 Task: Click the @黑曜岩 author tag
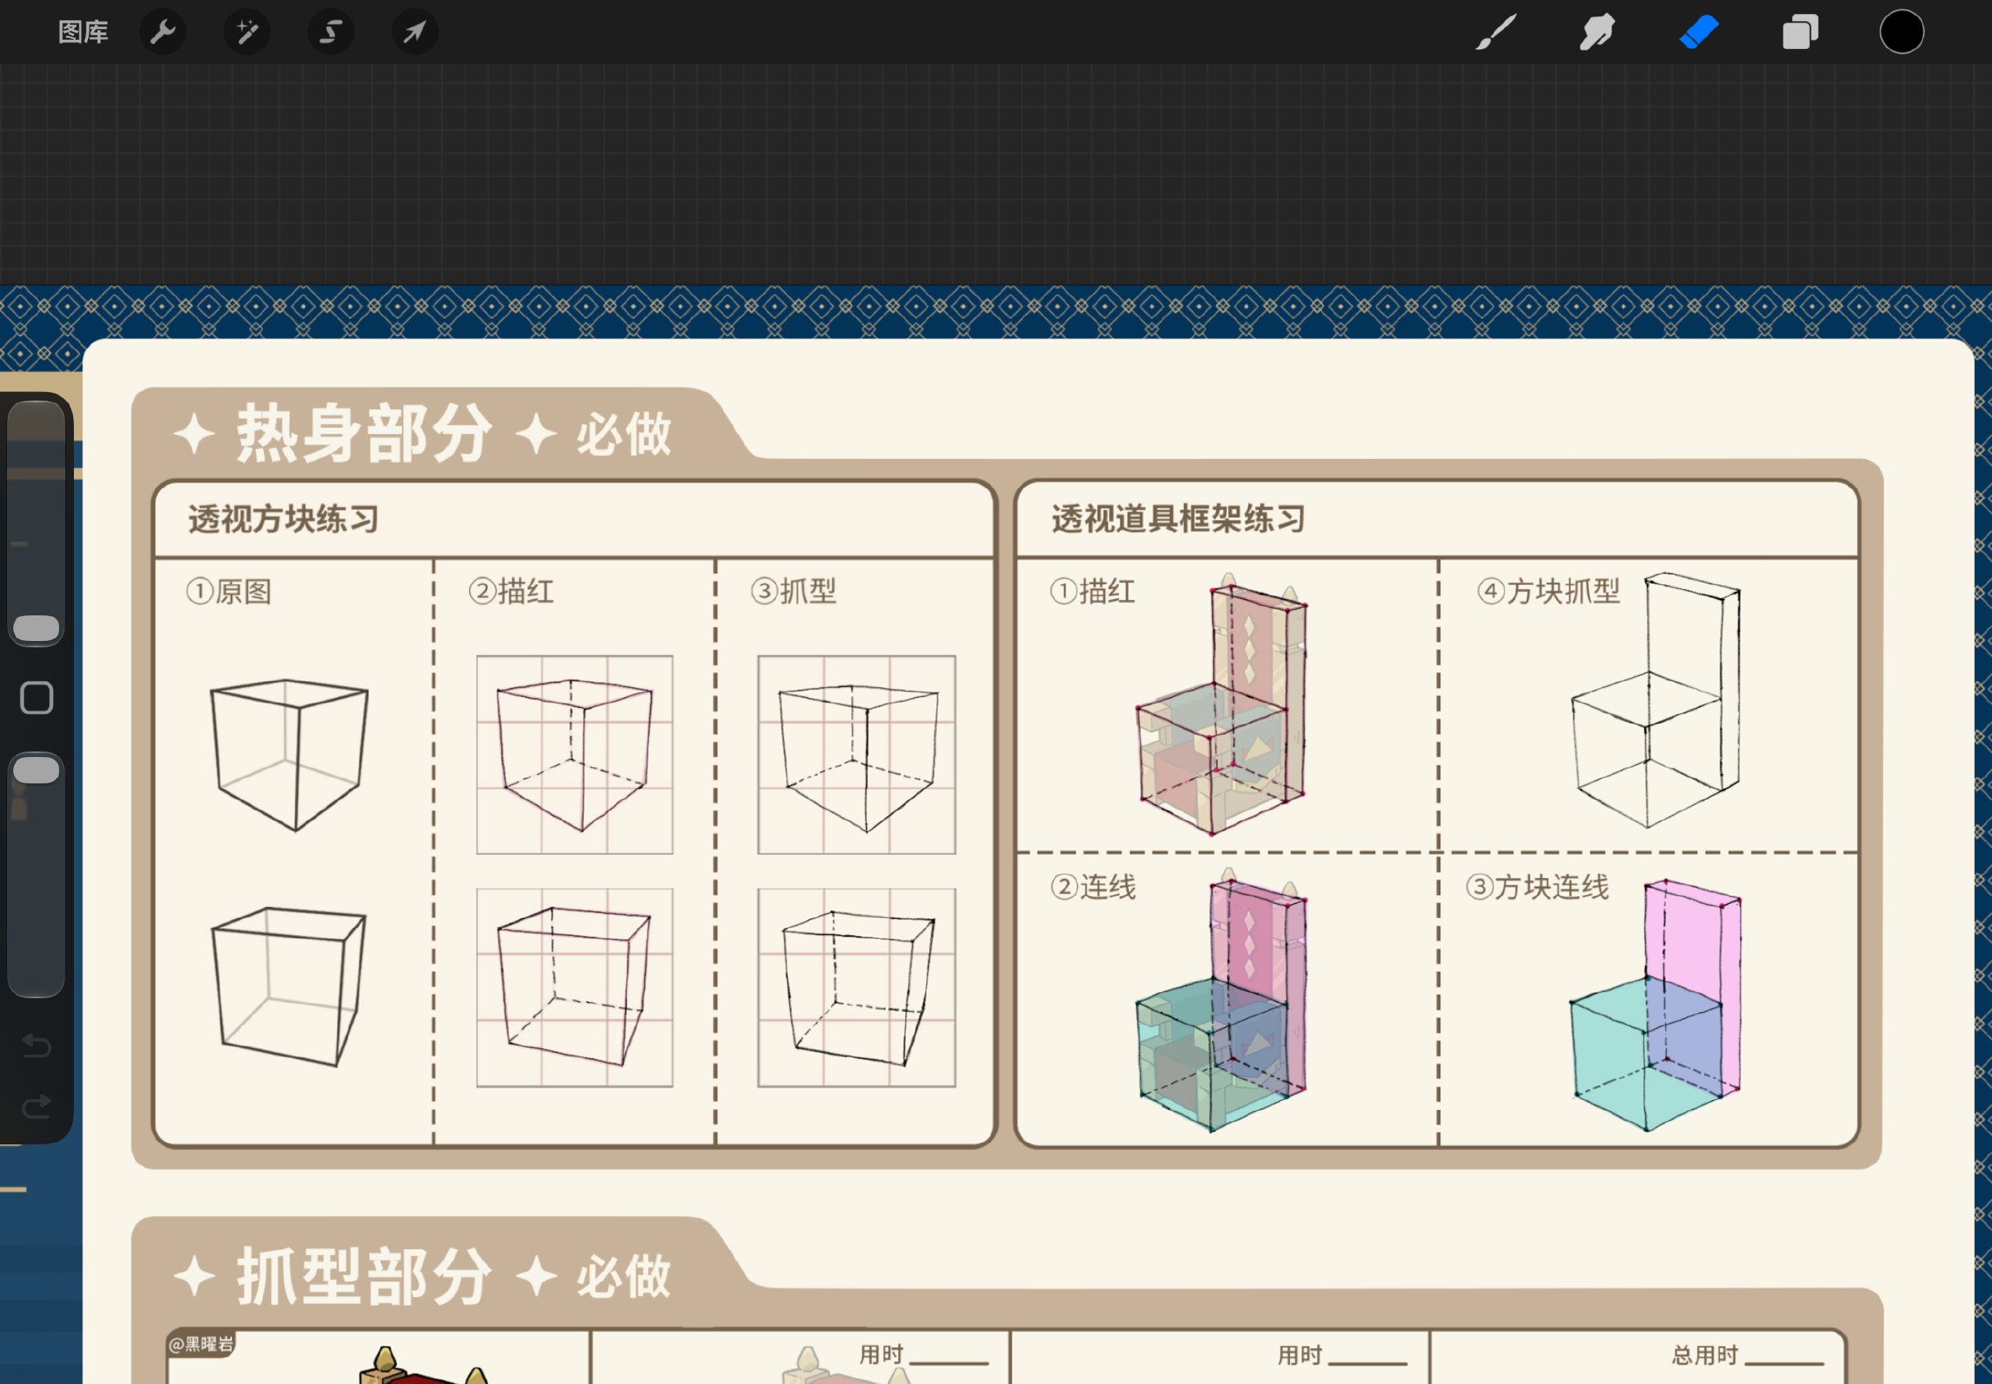pyautogui.click(x=202, y=1344)
